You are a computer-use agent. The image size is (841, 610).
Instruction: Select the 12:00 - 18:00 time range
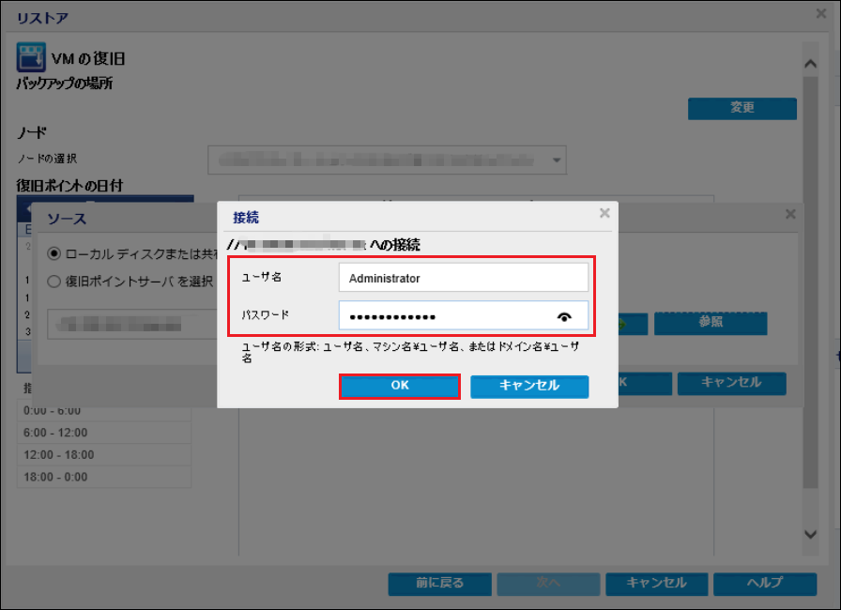pyautogui.click(x=104, y=454)
